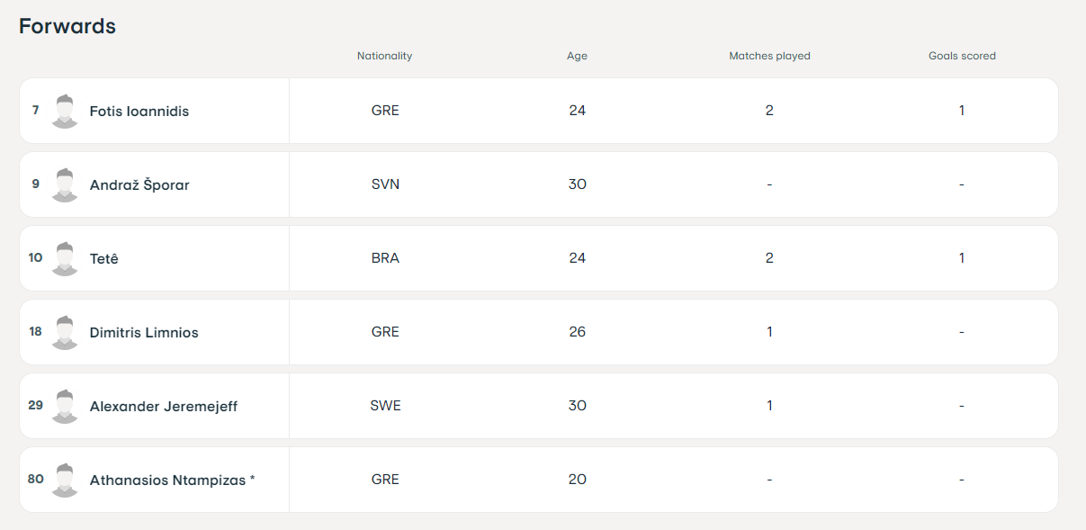Viewport: 1086px width, 530px height.
Task: Click Tetê's matches played value
Action: tap(769, 258)
